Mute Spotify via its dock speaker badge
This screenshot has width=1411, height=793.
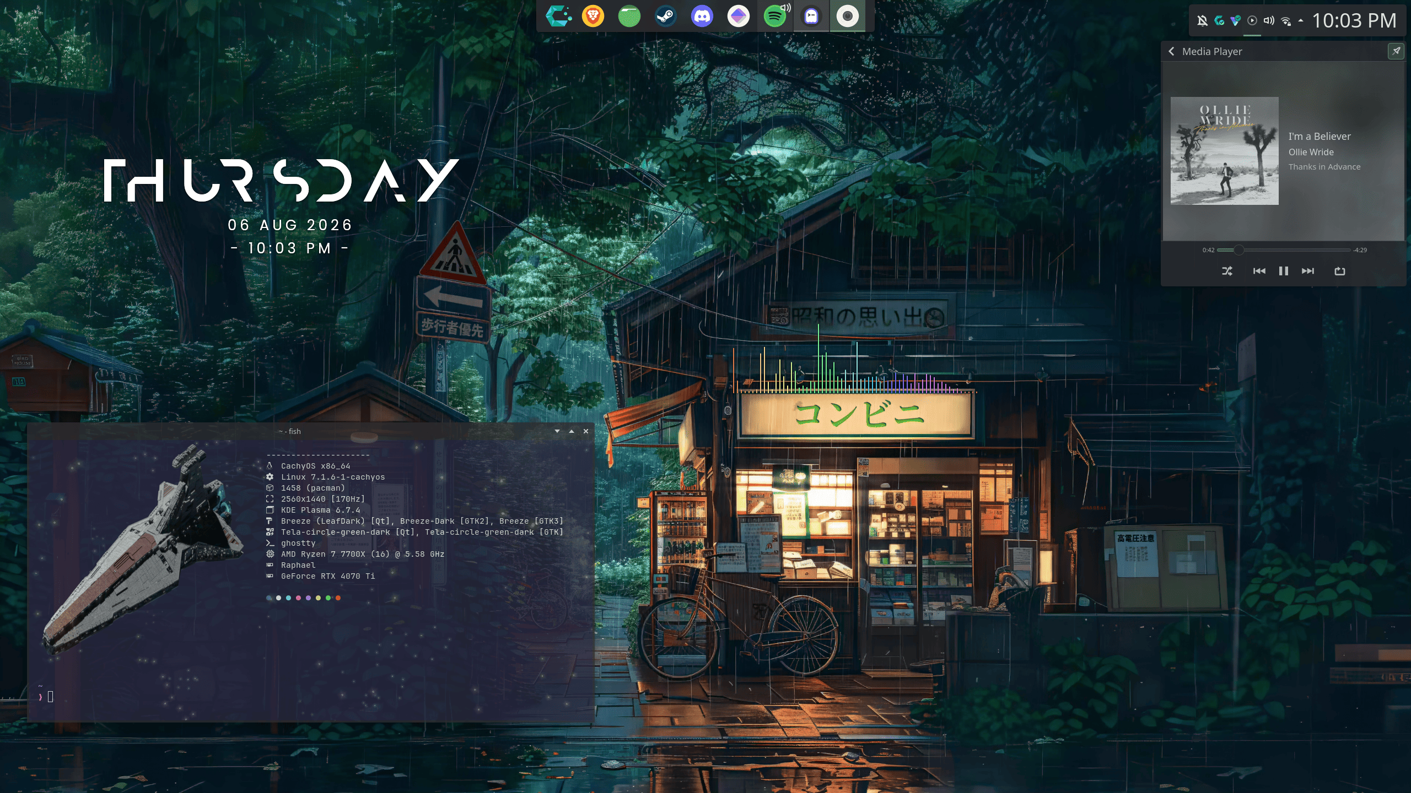tap(786, 7)
